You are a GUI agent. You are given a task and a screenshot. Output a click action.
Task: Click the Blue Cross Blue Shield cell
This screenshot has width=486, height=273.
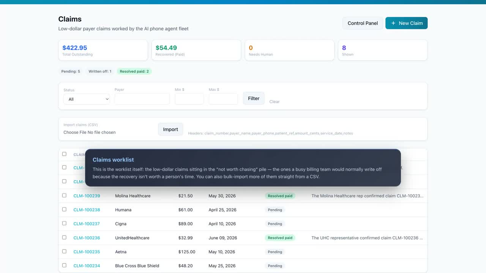coord(137,266)
